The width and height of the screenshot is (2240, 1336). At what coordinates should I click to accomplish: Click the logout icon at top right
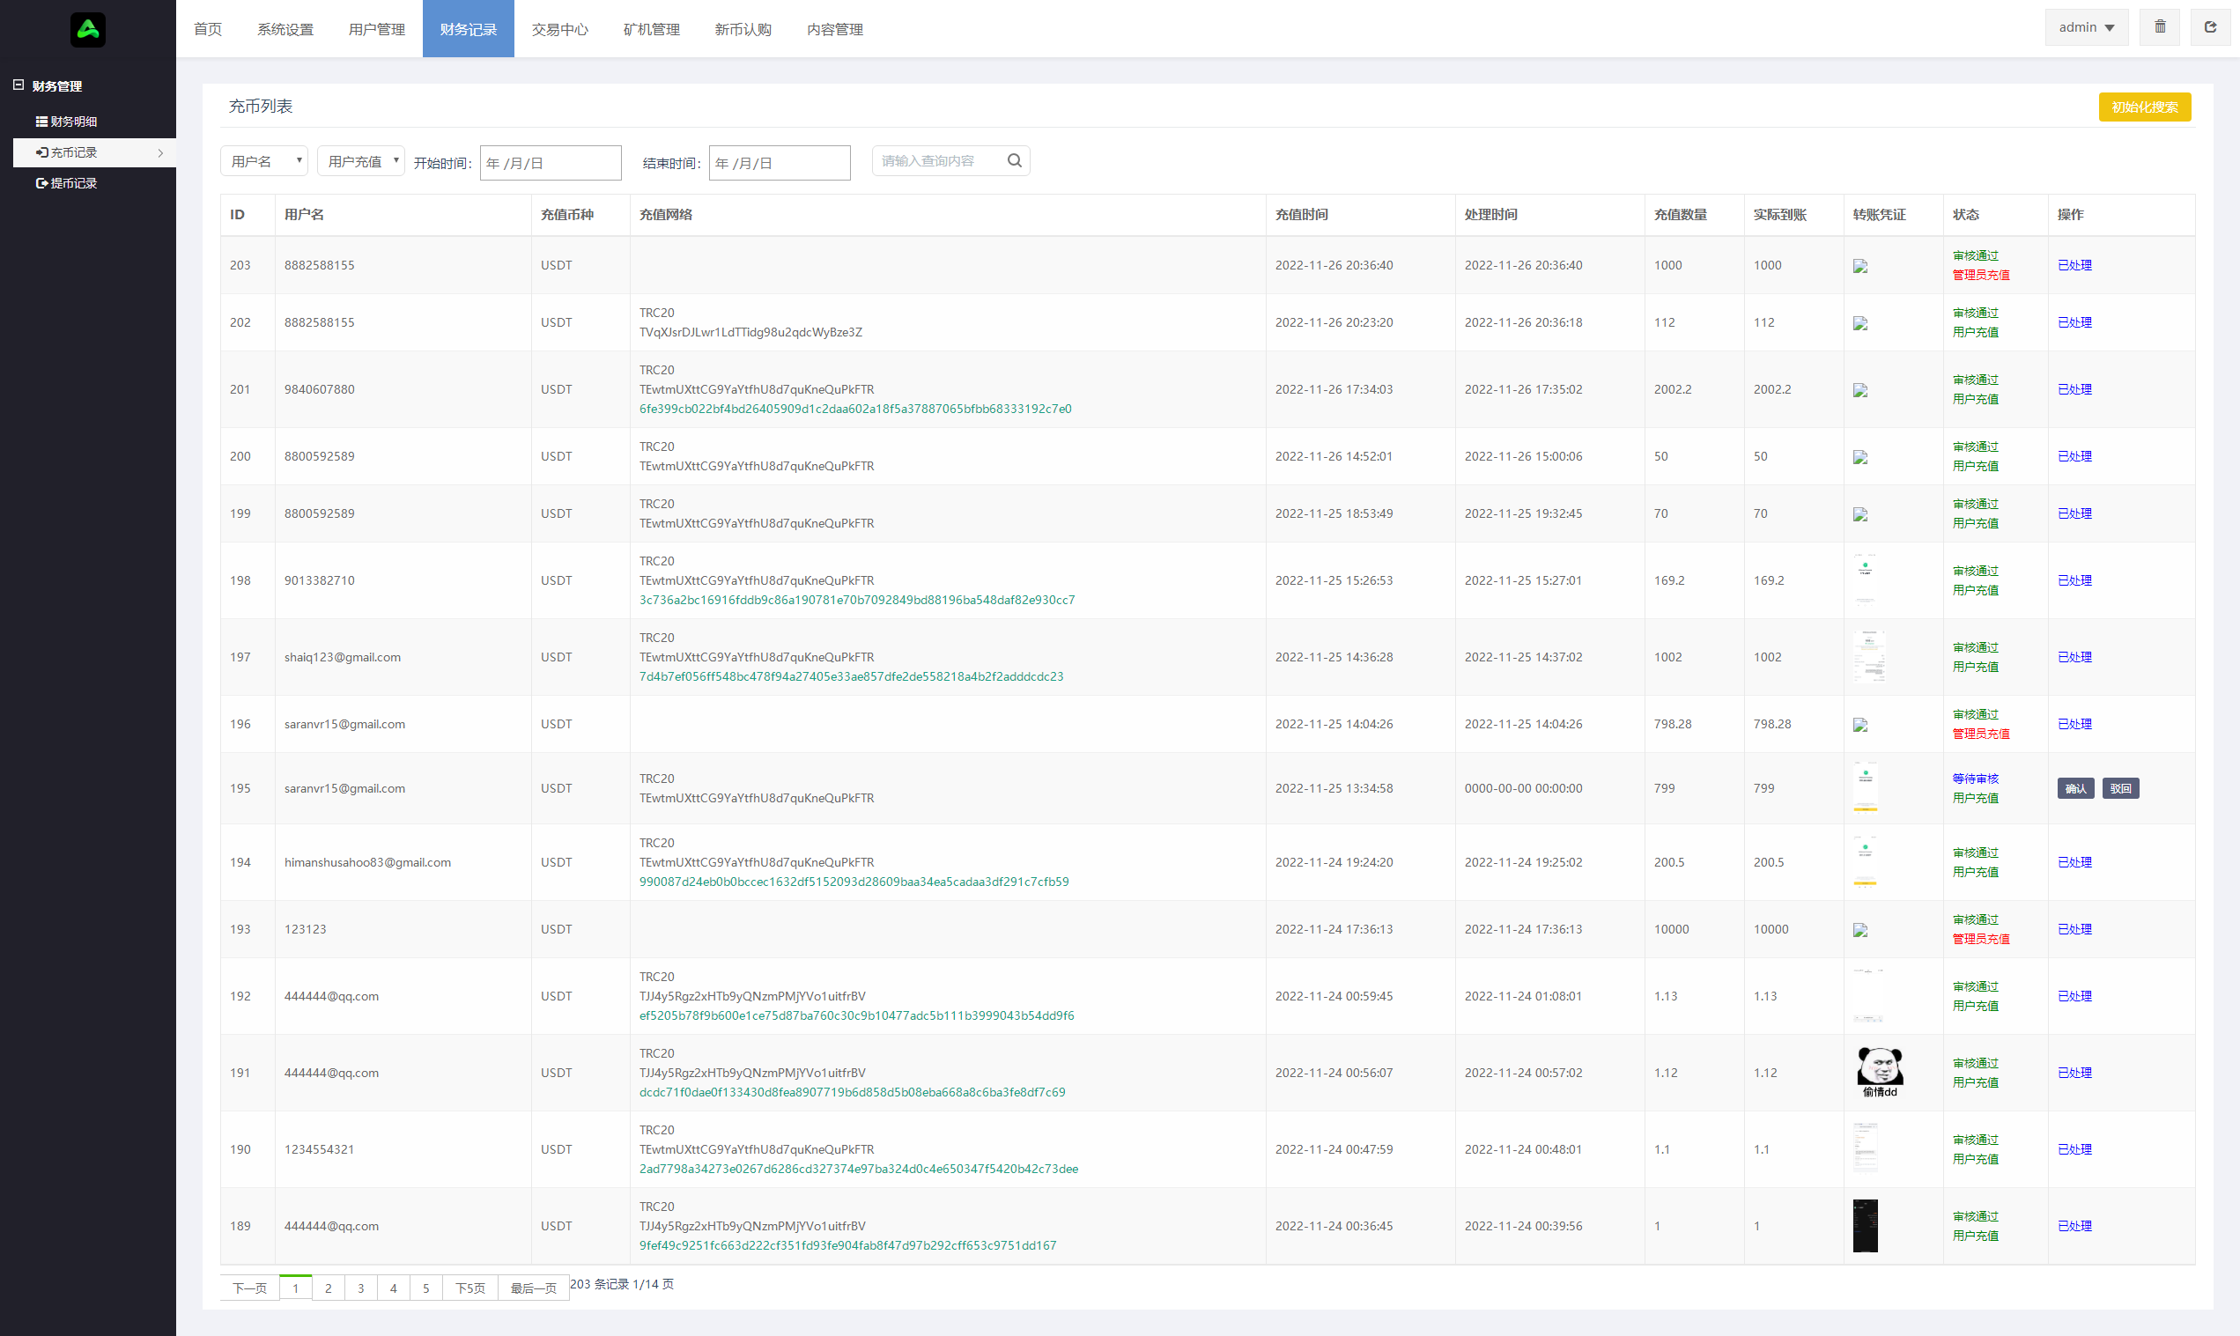[x=2209, y=27]
